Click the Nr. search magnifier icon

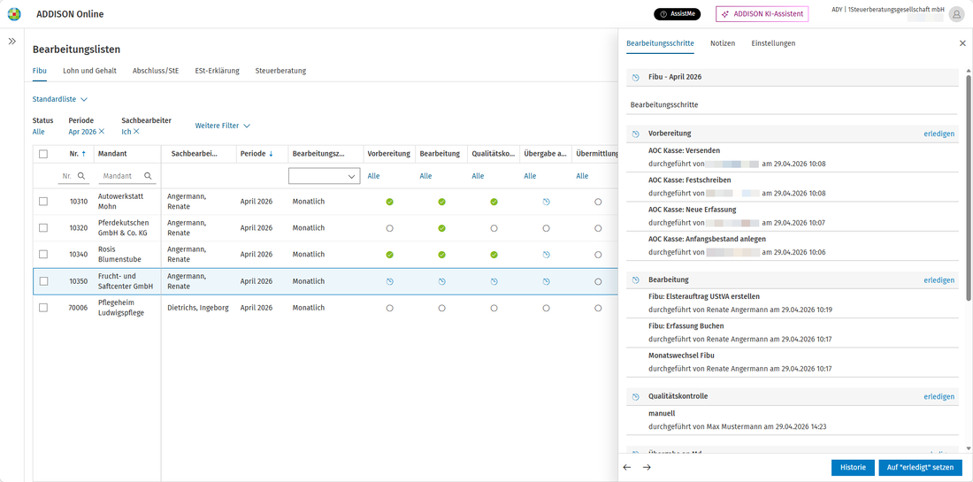pyautogui.click(x=80, y=176)
